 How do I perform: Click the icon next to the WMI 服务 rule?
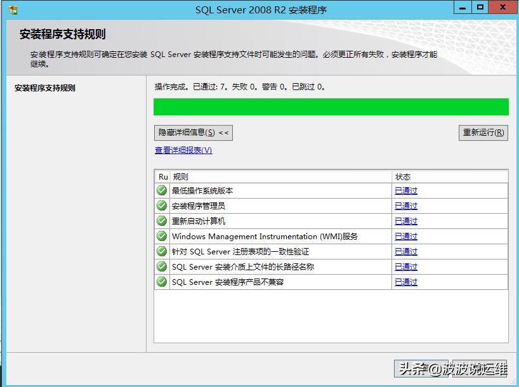coord(162,237)
